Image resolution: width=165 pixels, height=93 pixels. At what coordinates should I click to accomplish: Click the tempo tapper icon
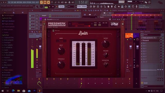pos(115,7)
